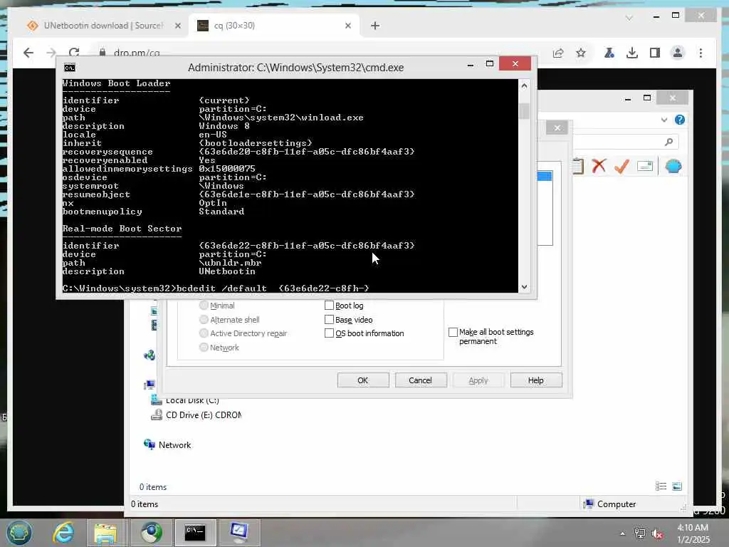This screenshot has width=729, height=547.
Task: Open Explorer help question mark
Action: [680, 120]
